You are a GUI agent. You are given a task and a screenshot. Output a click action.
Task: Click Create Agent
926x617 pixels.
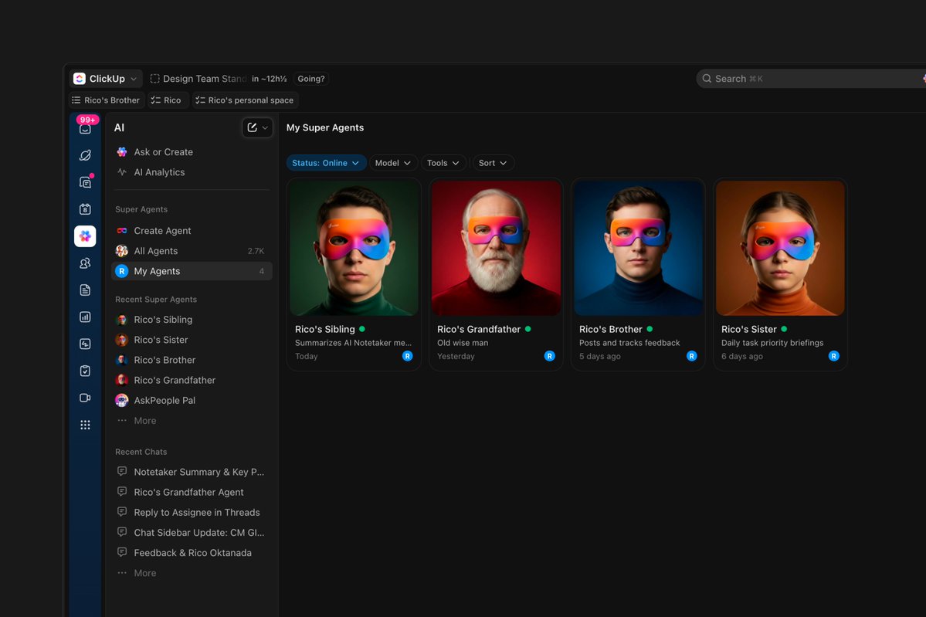(x=192, y=231)
